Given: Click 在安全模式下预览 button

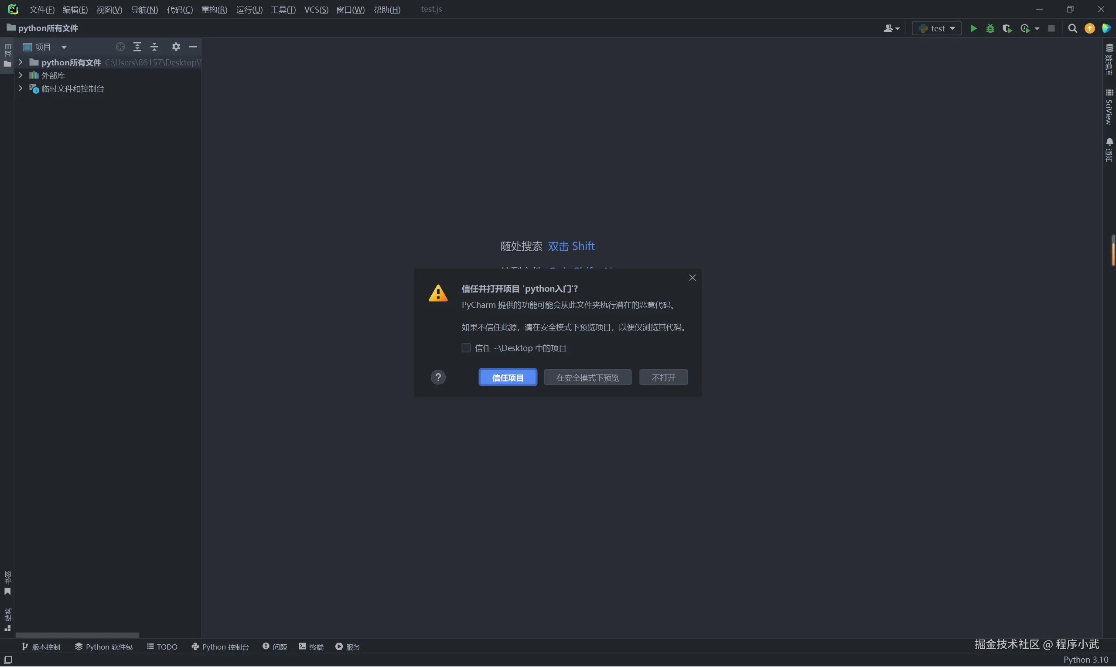Looking at the screenshot, I should [587, 378].
